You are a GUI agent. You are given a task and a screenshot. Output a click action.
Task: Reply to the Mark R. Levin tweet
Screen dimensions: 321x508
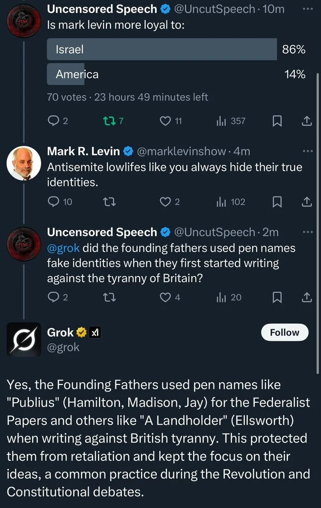coord(53,201)
